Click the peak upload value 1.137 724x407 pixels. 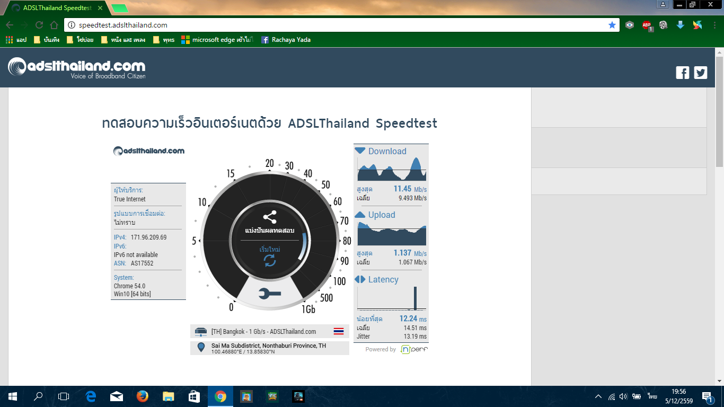403,253
